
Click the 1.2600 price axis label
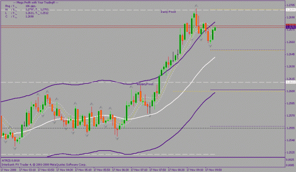click(290, 91)
